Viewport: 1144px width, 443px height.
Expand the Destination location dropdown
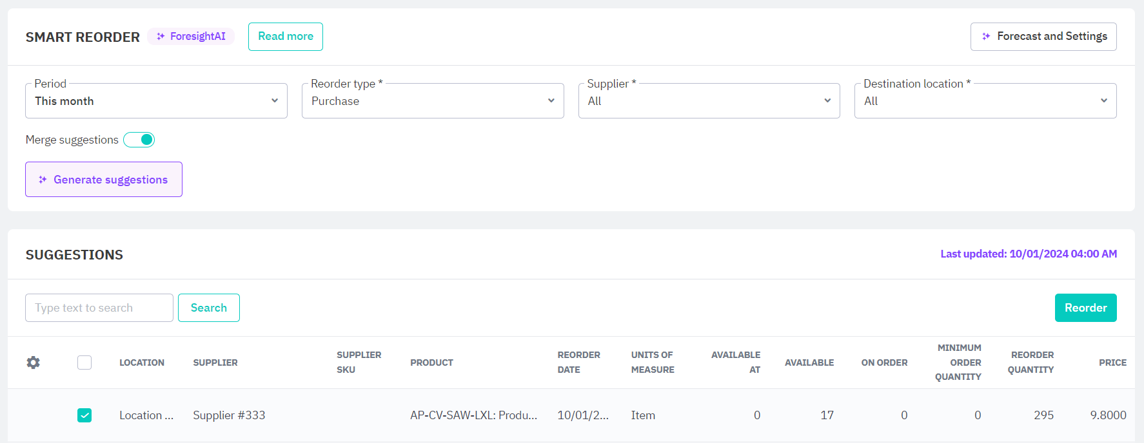(985, 101)
